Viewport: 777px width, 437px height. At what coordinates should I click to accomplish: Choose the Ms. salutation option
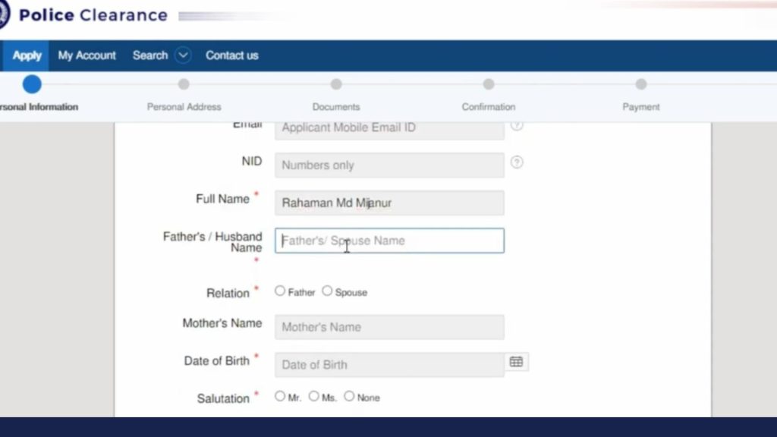pos(313,396)
